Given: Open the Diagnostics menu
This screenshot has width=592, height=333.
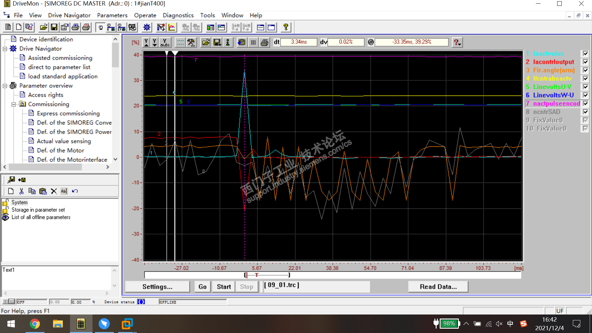Looking at the screenshot, I should (178, 15).
